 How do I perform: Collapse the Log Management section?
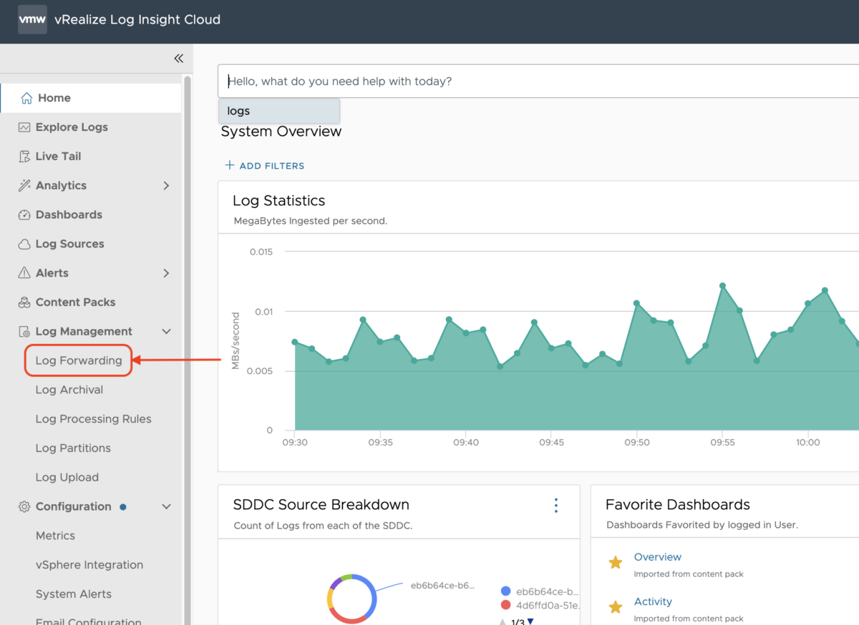[166, 331]
